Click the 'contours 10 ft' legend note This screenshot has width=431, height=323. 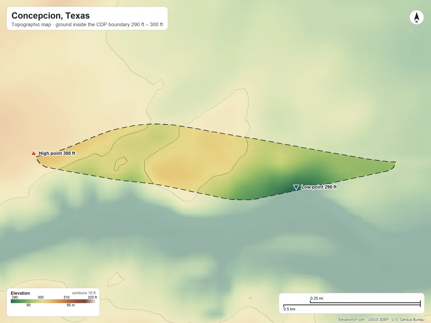(x=84, y=293)
